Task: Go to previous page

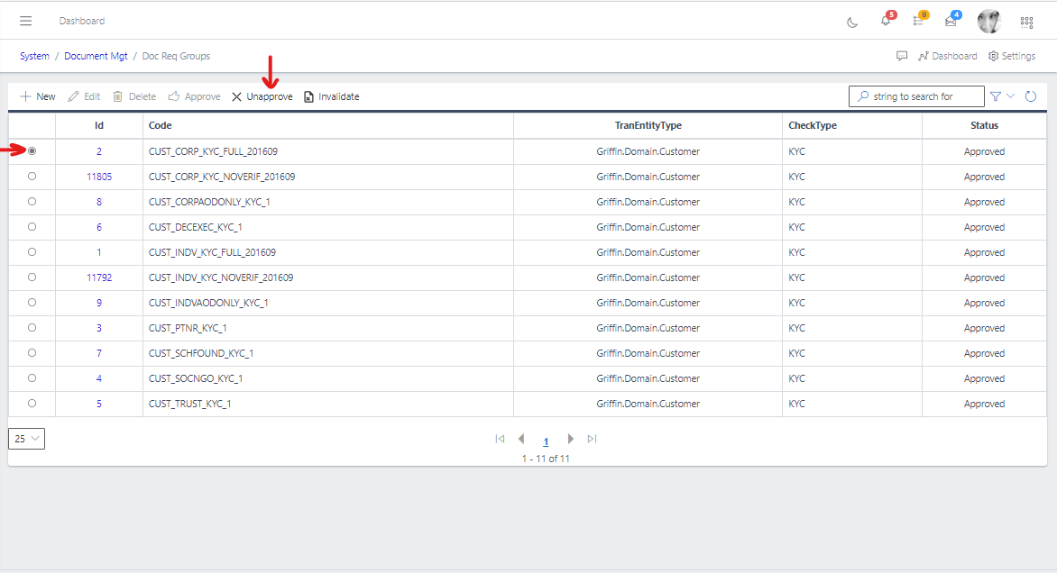Action: click(521, 439)
